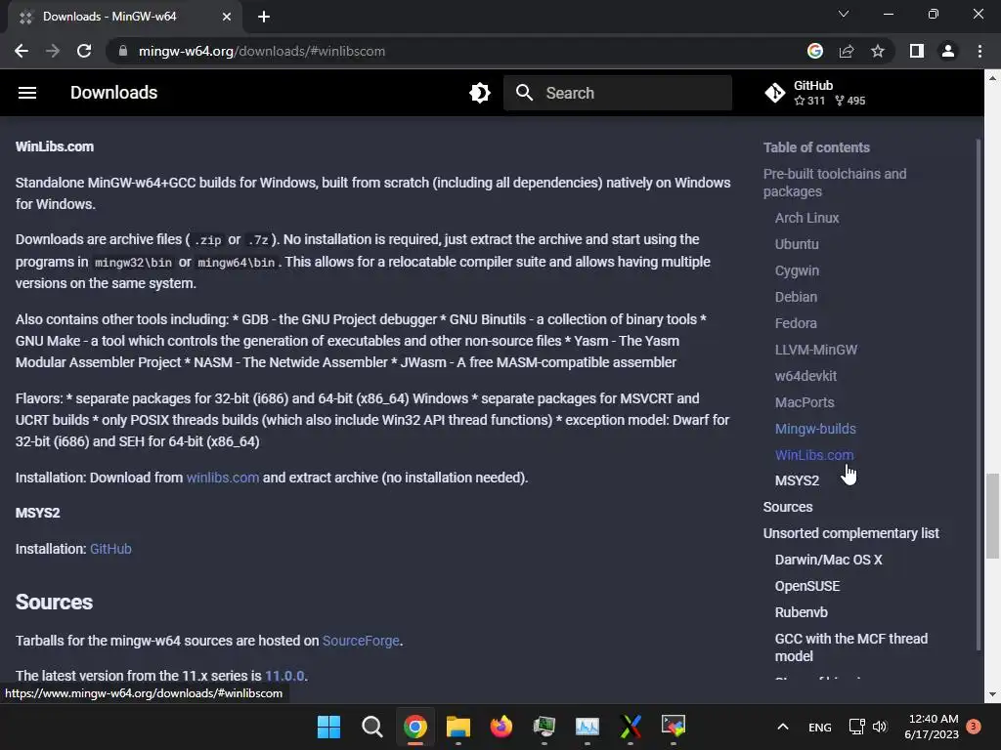Open the Chrome profile icon
1001x750 pixels.
tap(948, 51)
